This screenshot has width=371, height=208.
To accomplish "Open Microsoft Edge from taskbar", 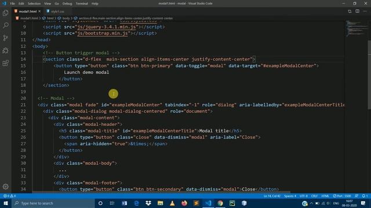I will 137,203.
